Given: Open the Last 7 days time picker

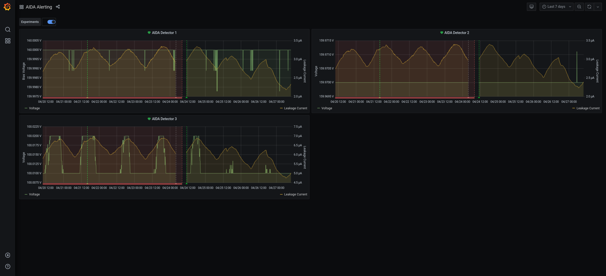Looking at the screenshot, I should (x=557, y=7).
